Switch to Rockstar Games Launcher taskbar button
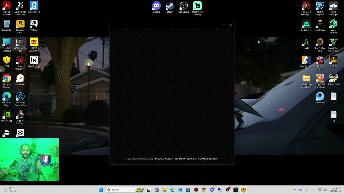This screenshot has height=194, width=344. (x=243, y=190)
